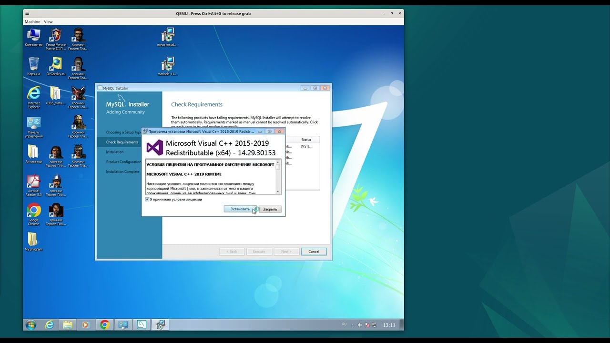Open the Windows Start menu orb

click(30, 325)
